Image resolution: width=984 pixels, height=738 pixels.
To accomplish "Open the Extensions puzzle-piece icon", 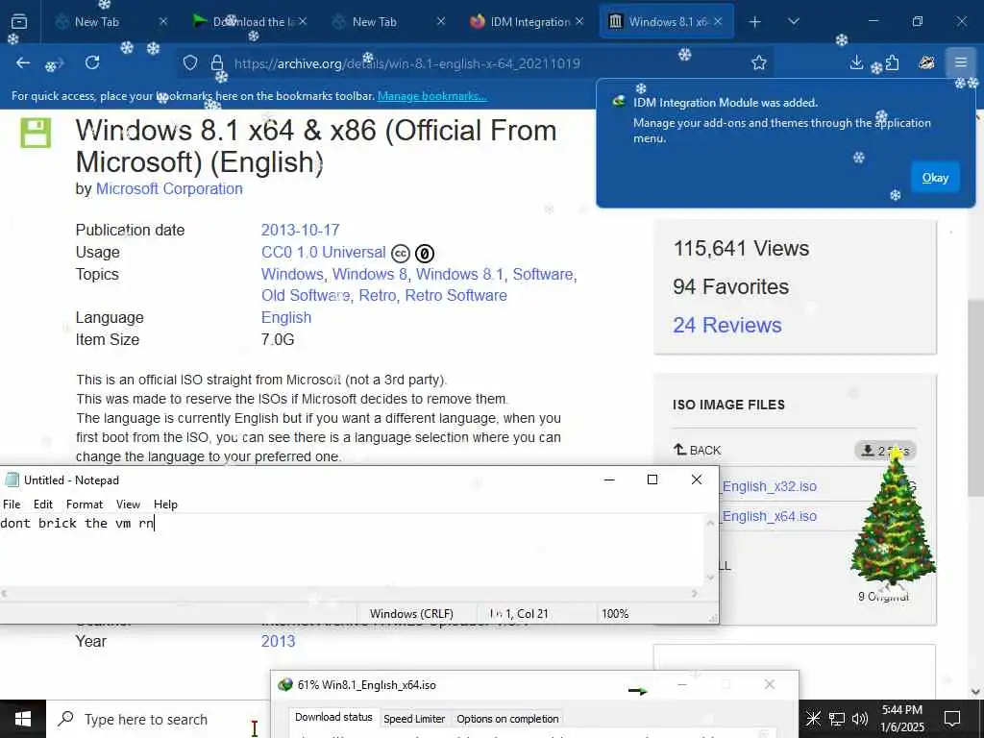I will [892, 62].
